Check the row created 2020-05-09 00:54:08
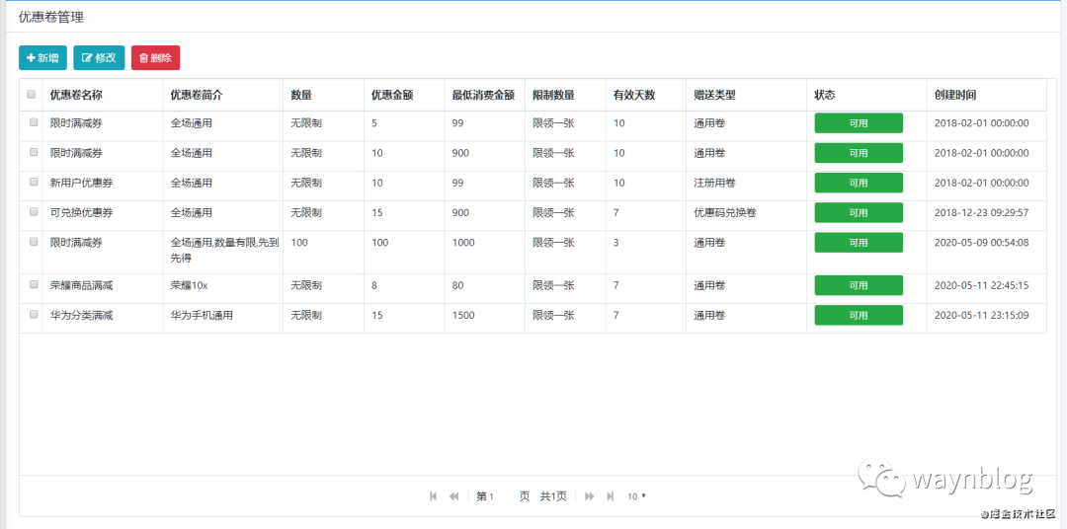This screenshot has height=529, width=1067. 34,242
